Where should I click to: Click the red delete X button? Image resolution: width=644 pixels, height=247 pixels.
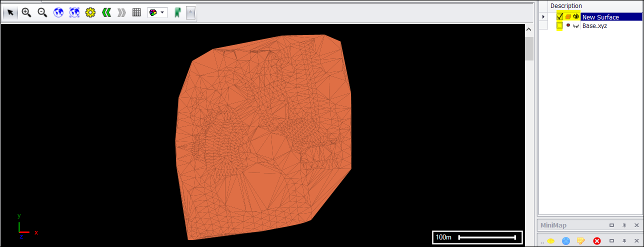(596, 241)
